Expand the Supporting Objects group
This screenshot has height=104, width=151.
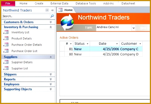pyautogui.click(x=28, y=89)
